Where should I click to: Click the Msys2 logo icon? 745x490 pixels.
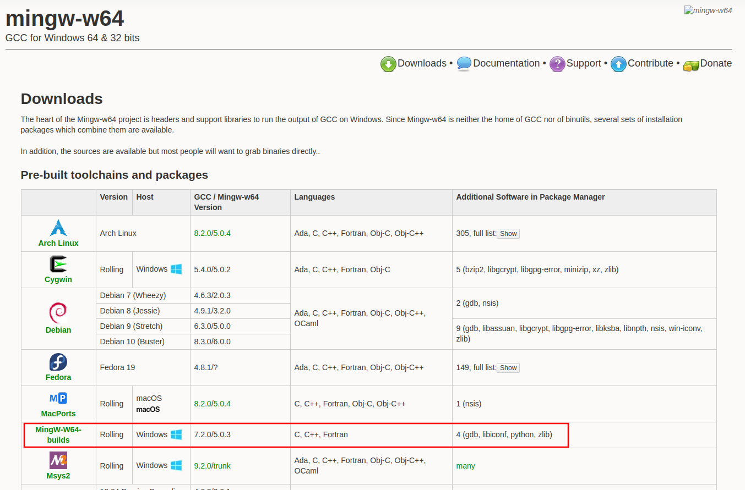coord(58,460)
